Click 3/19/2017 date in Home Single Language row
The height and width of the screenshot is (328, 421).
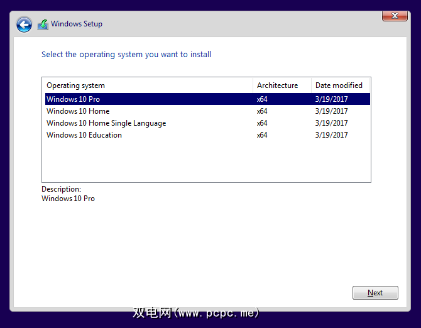click(331, 123)
